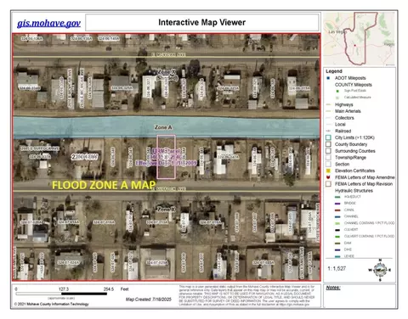The width and height of the screenshot is (408, 319).
Task: Click the red location marker on overview map
Action: 354,45
